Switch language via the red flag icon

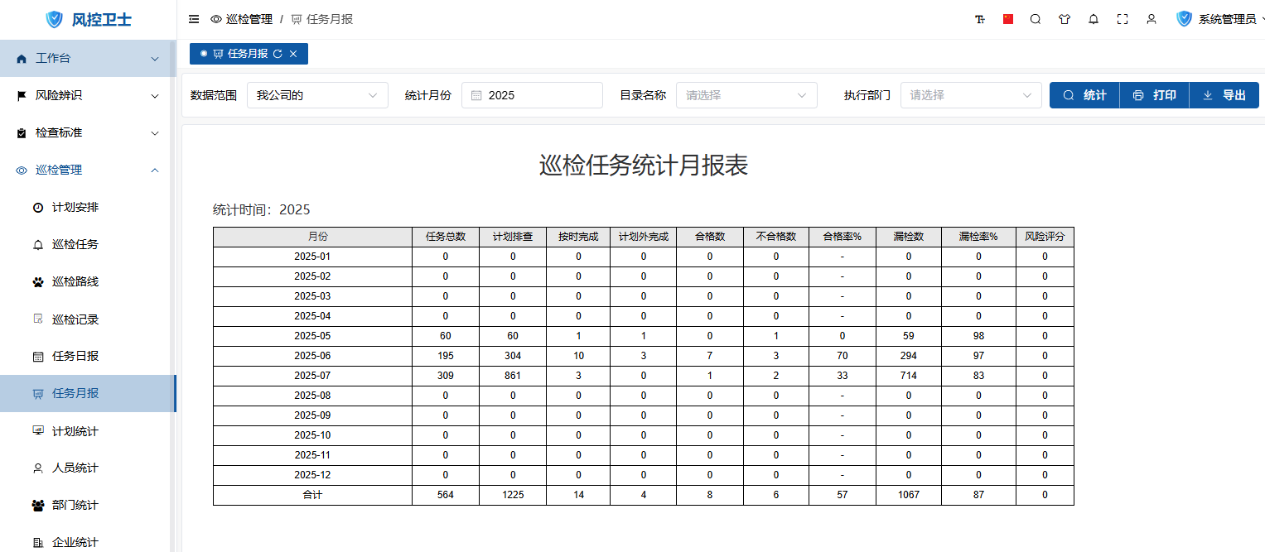pyautogui.click(x=1008, y=19)
